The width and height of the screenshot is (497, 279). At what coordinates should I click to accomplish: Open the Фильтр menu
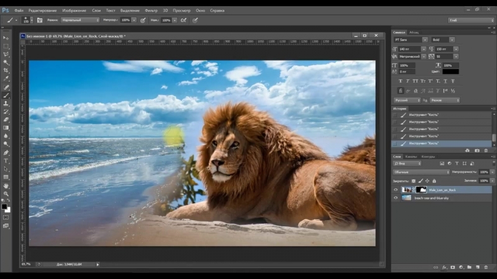coord(151,11)
